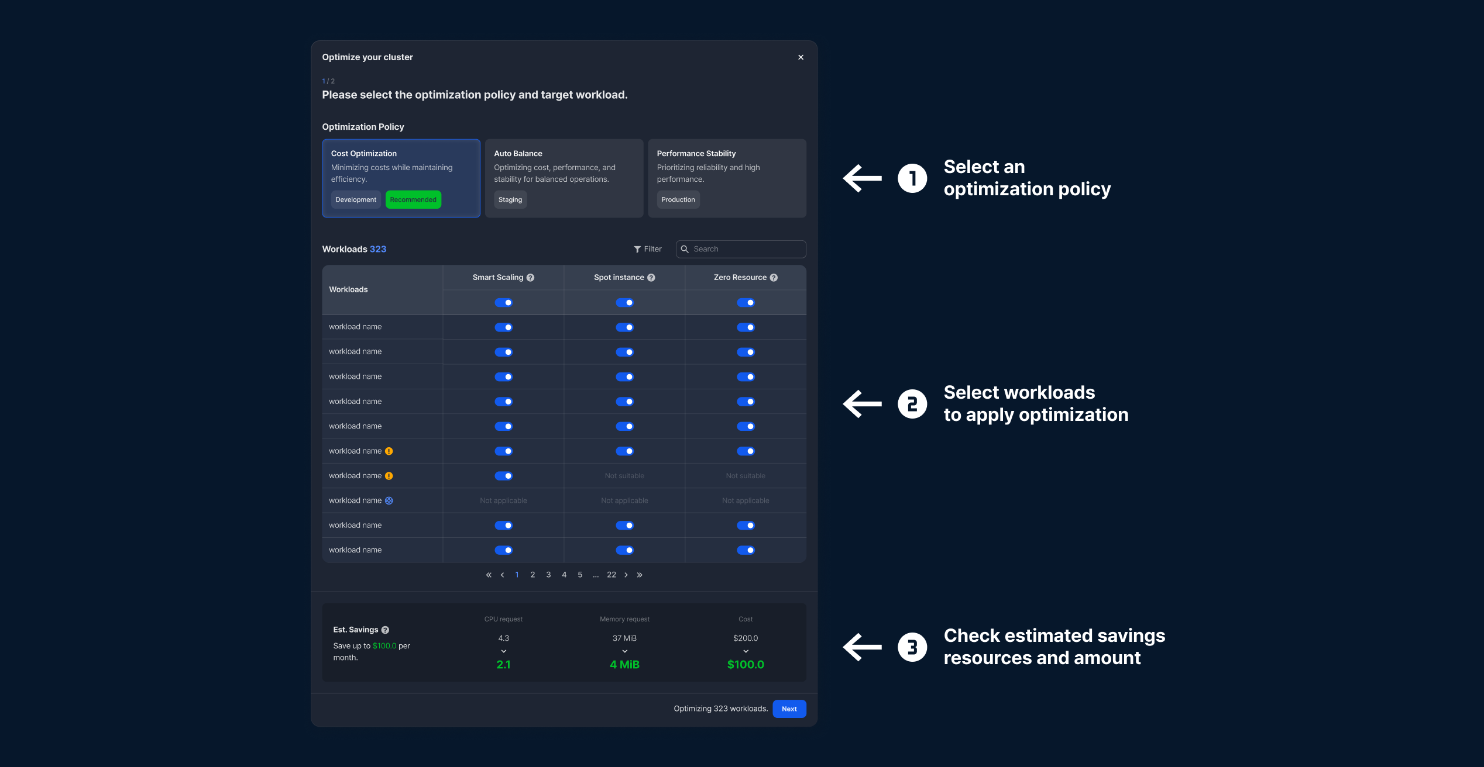Click the Next button
Viewport: 1484px width, 767px height.
789,709
